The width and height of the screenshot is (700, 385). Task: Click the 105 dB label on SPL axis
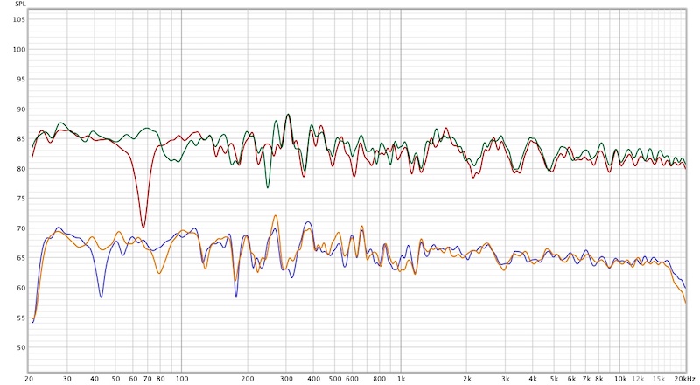point(18,19)
